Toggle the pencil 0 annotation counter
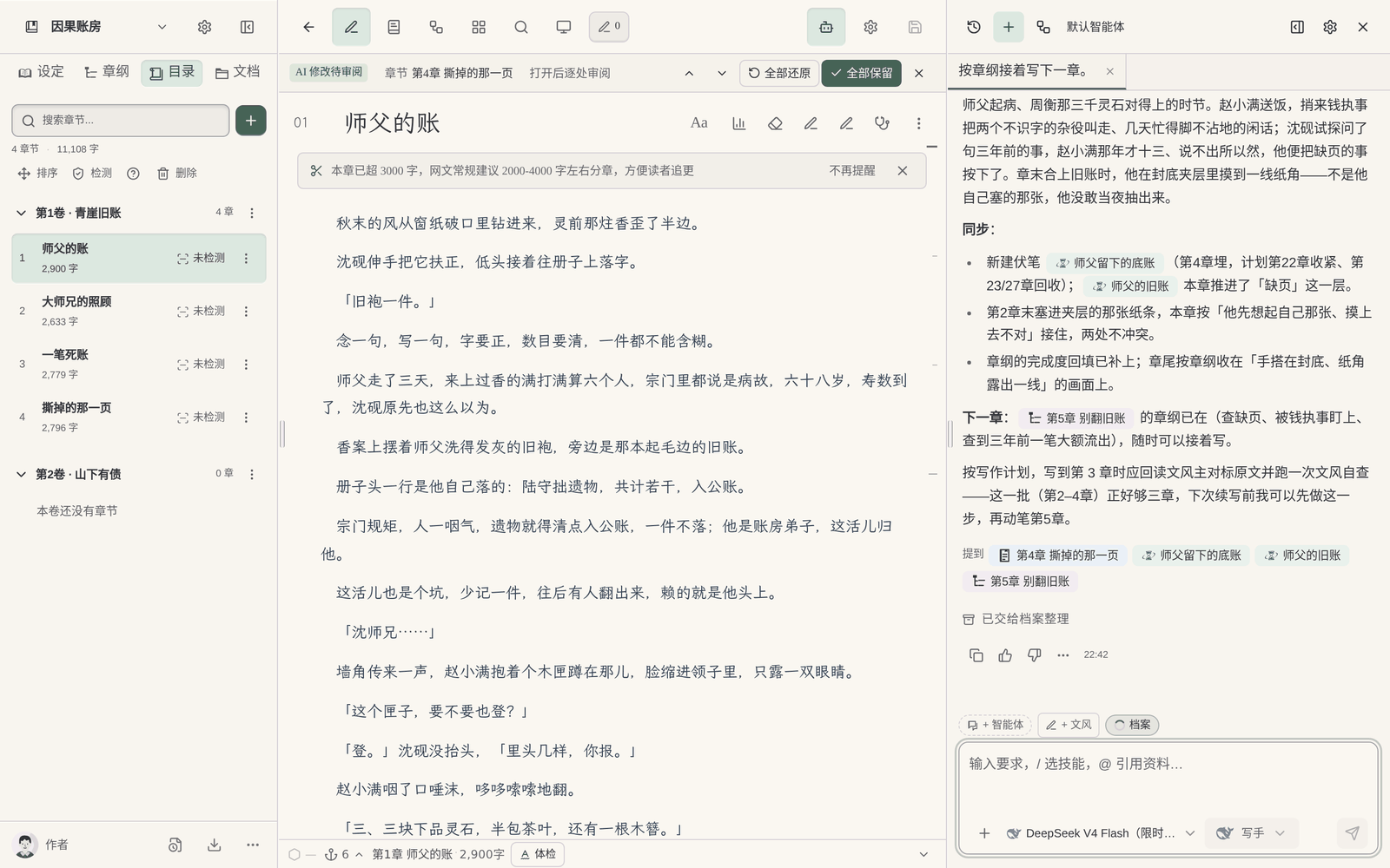This screenshot has width=1390, height=868. pyautogui.click(x=609, y=27)
